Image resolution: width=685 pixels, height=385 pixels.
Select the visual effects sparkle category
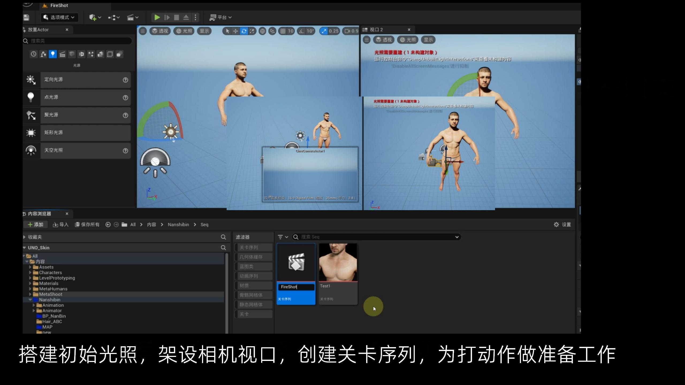[x=91, y=54]
